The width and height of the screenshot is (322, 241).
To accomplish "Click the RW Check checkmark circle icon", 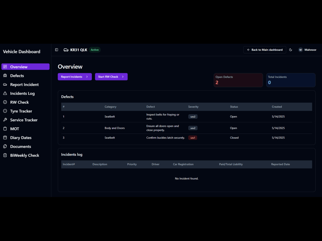I will tap(5, 102).
